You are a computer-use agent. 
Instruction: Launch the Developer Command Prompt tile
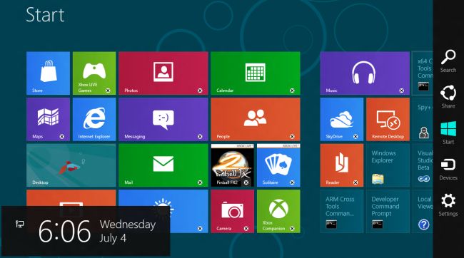388,211
